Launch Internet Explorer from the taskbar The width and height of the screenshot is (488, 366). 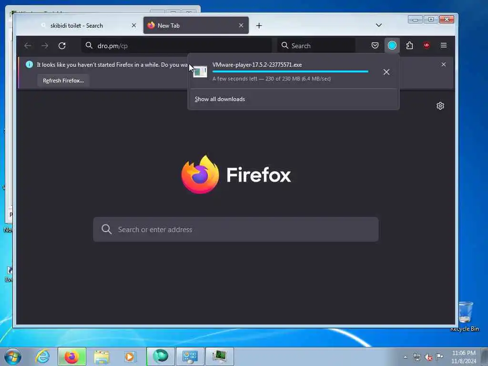click(42, 356)
